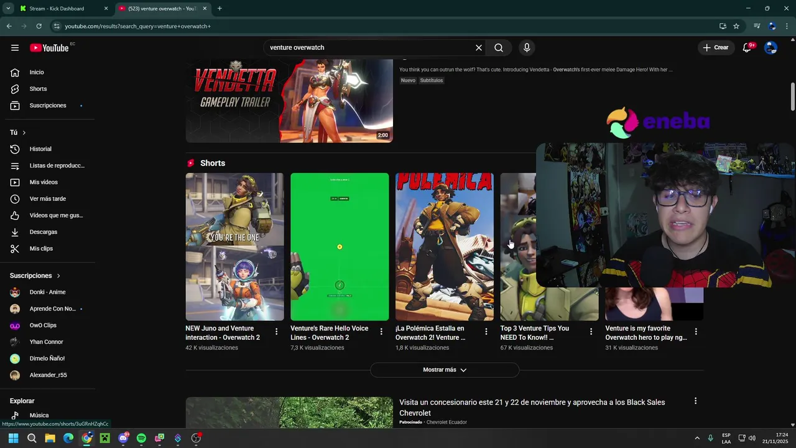
Task: Open options for La Polémica short
Action: pyautogui.click(x=486, y=332)
